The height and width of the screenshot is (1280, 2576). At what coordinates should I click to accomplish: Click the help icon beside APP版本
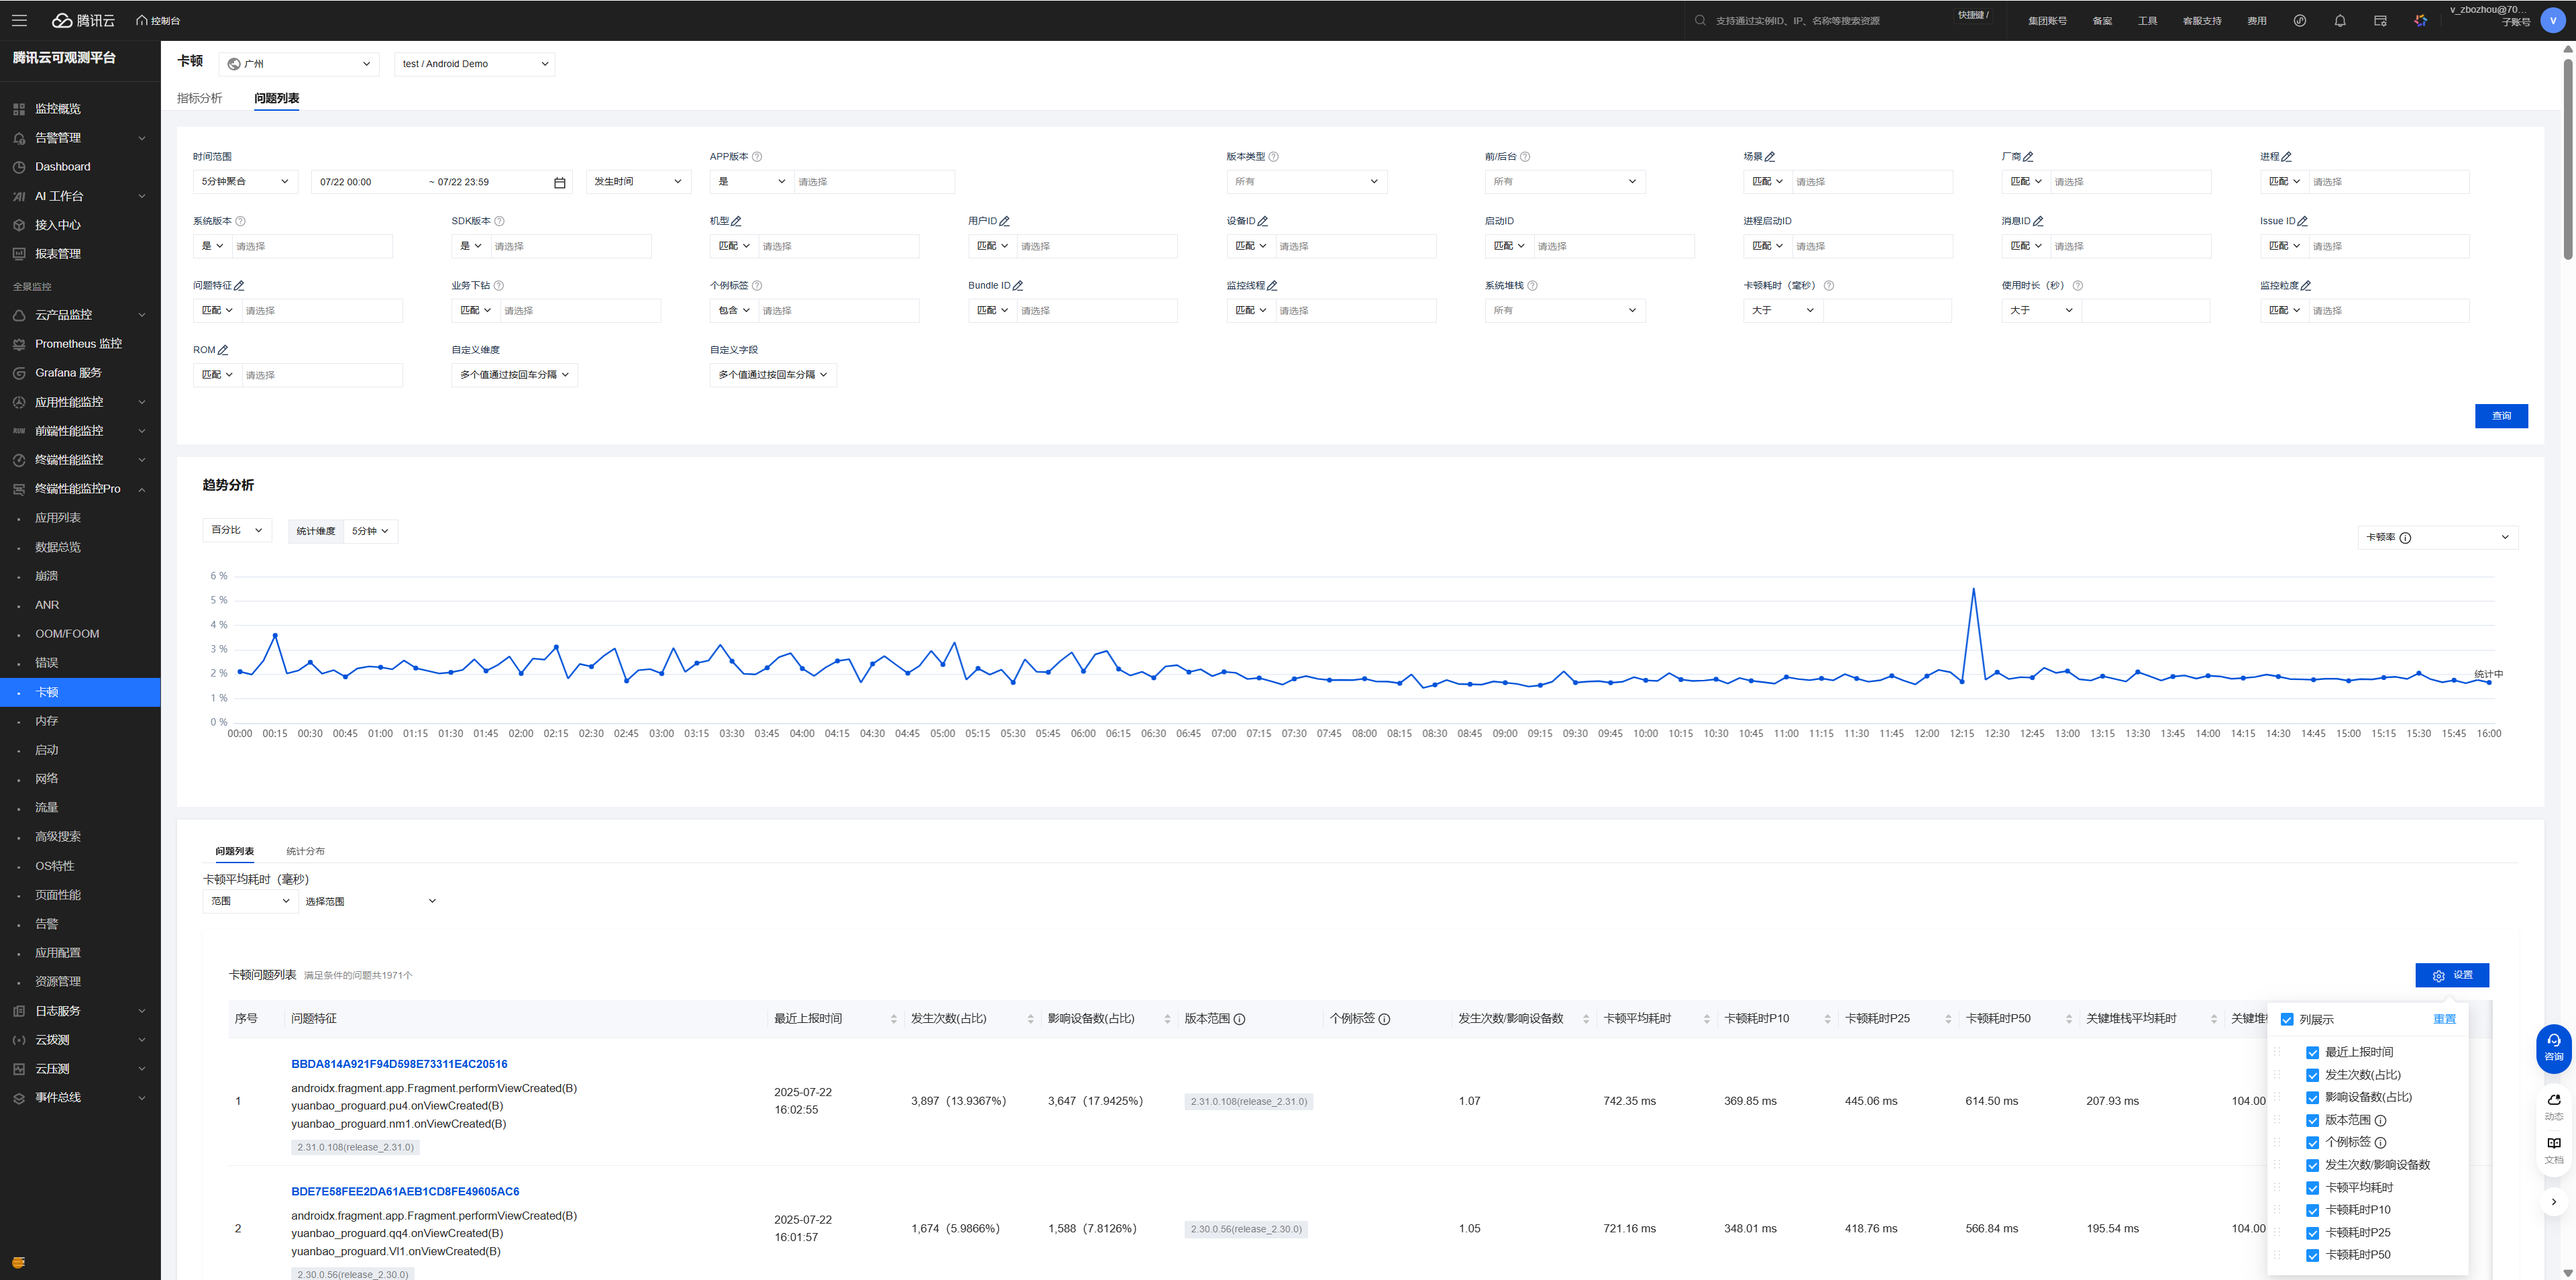[x=757, y=156]
